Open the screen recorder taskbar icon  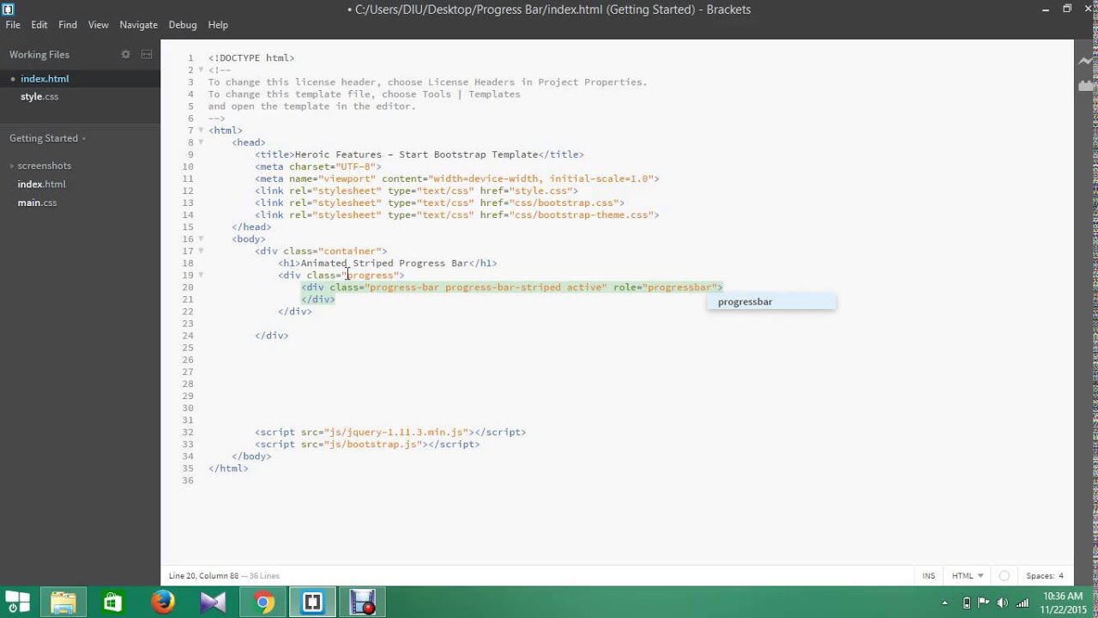(363, 603)
